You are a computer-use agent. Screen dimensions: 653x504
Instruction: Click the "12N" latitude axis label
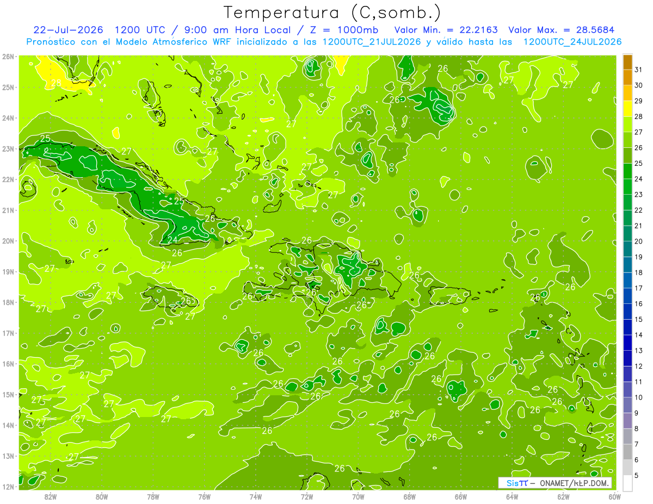(x=8, y=487)
